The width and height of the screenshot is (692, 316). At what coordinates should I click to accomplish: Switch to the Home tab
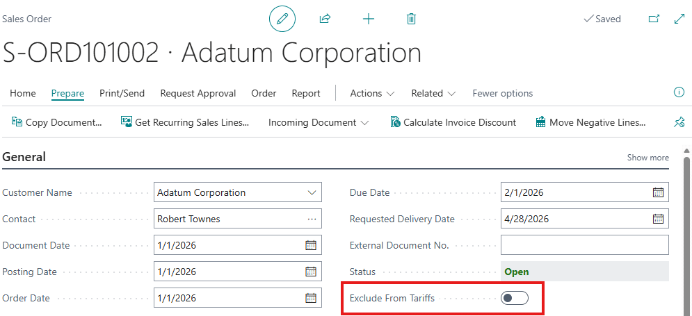point(23,93)
